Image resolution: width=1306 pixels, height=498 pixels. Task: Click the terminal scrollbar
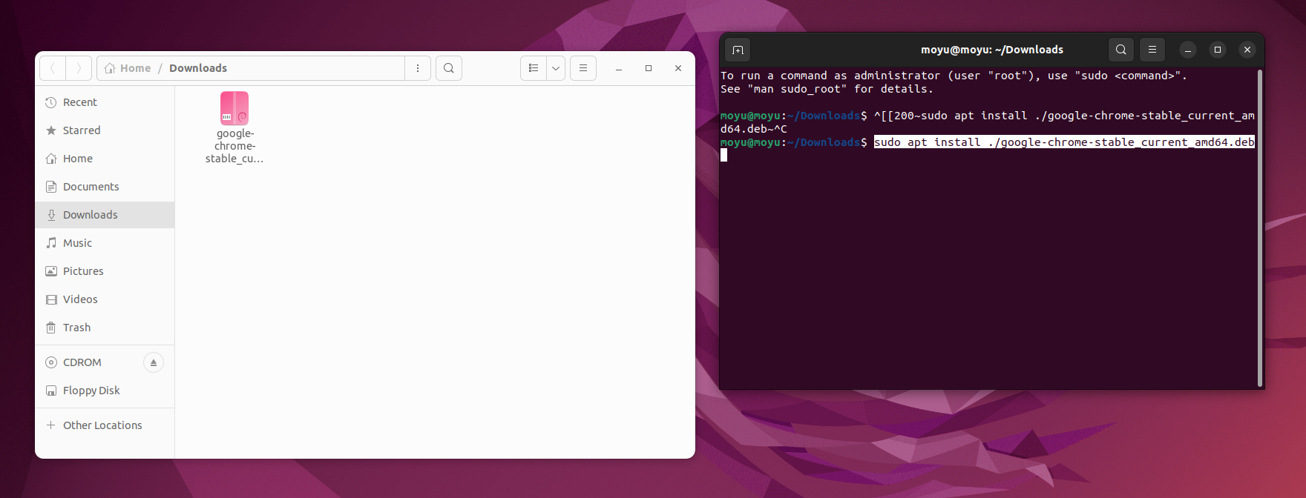pos(1259,228)
